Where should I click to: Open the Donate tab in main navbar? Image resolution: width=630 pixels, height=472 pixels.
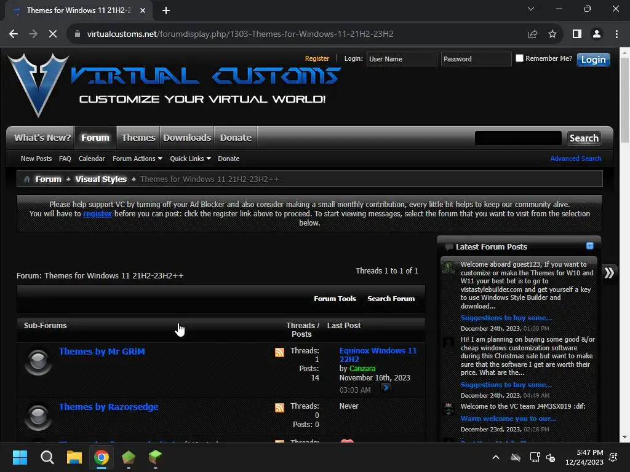(236, 138)
